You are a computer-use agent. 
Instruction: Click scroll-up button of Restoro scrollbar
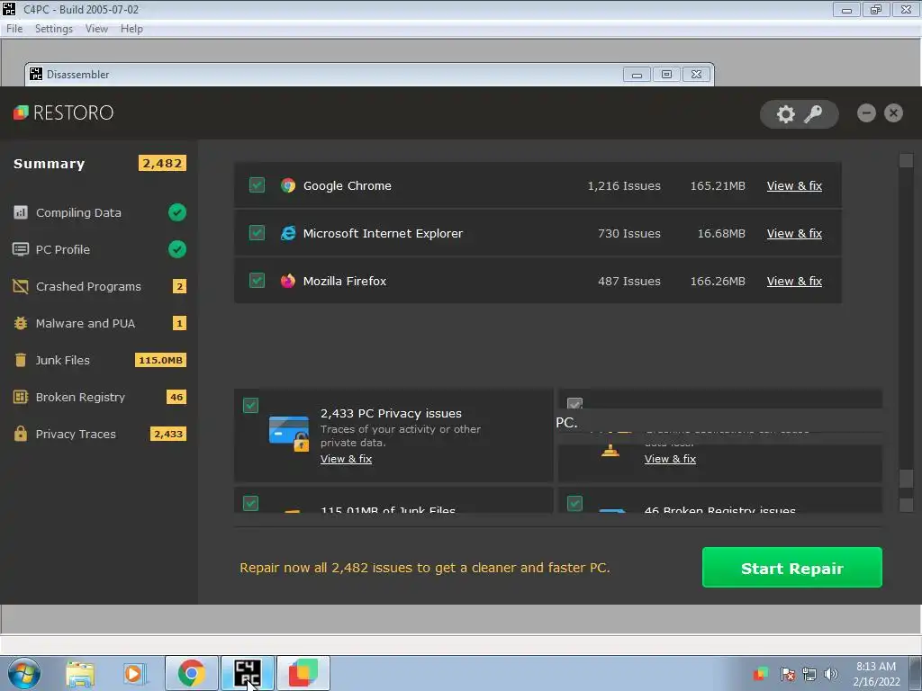tap(906, 160)
